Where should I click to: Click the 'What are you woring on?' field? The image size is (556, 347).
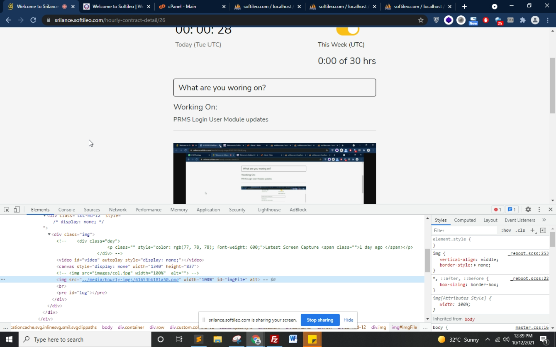pyautogui.click(x=274, y=87)
